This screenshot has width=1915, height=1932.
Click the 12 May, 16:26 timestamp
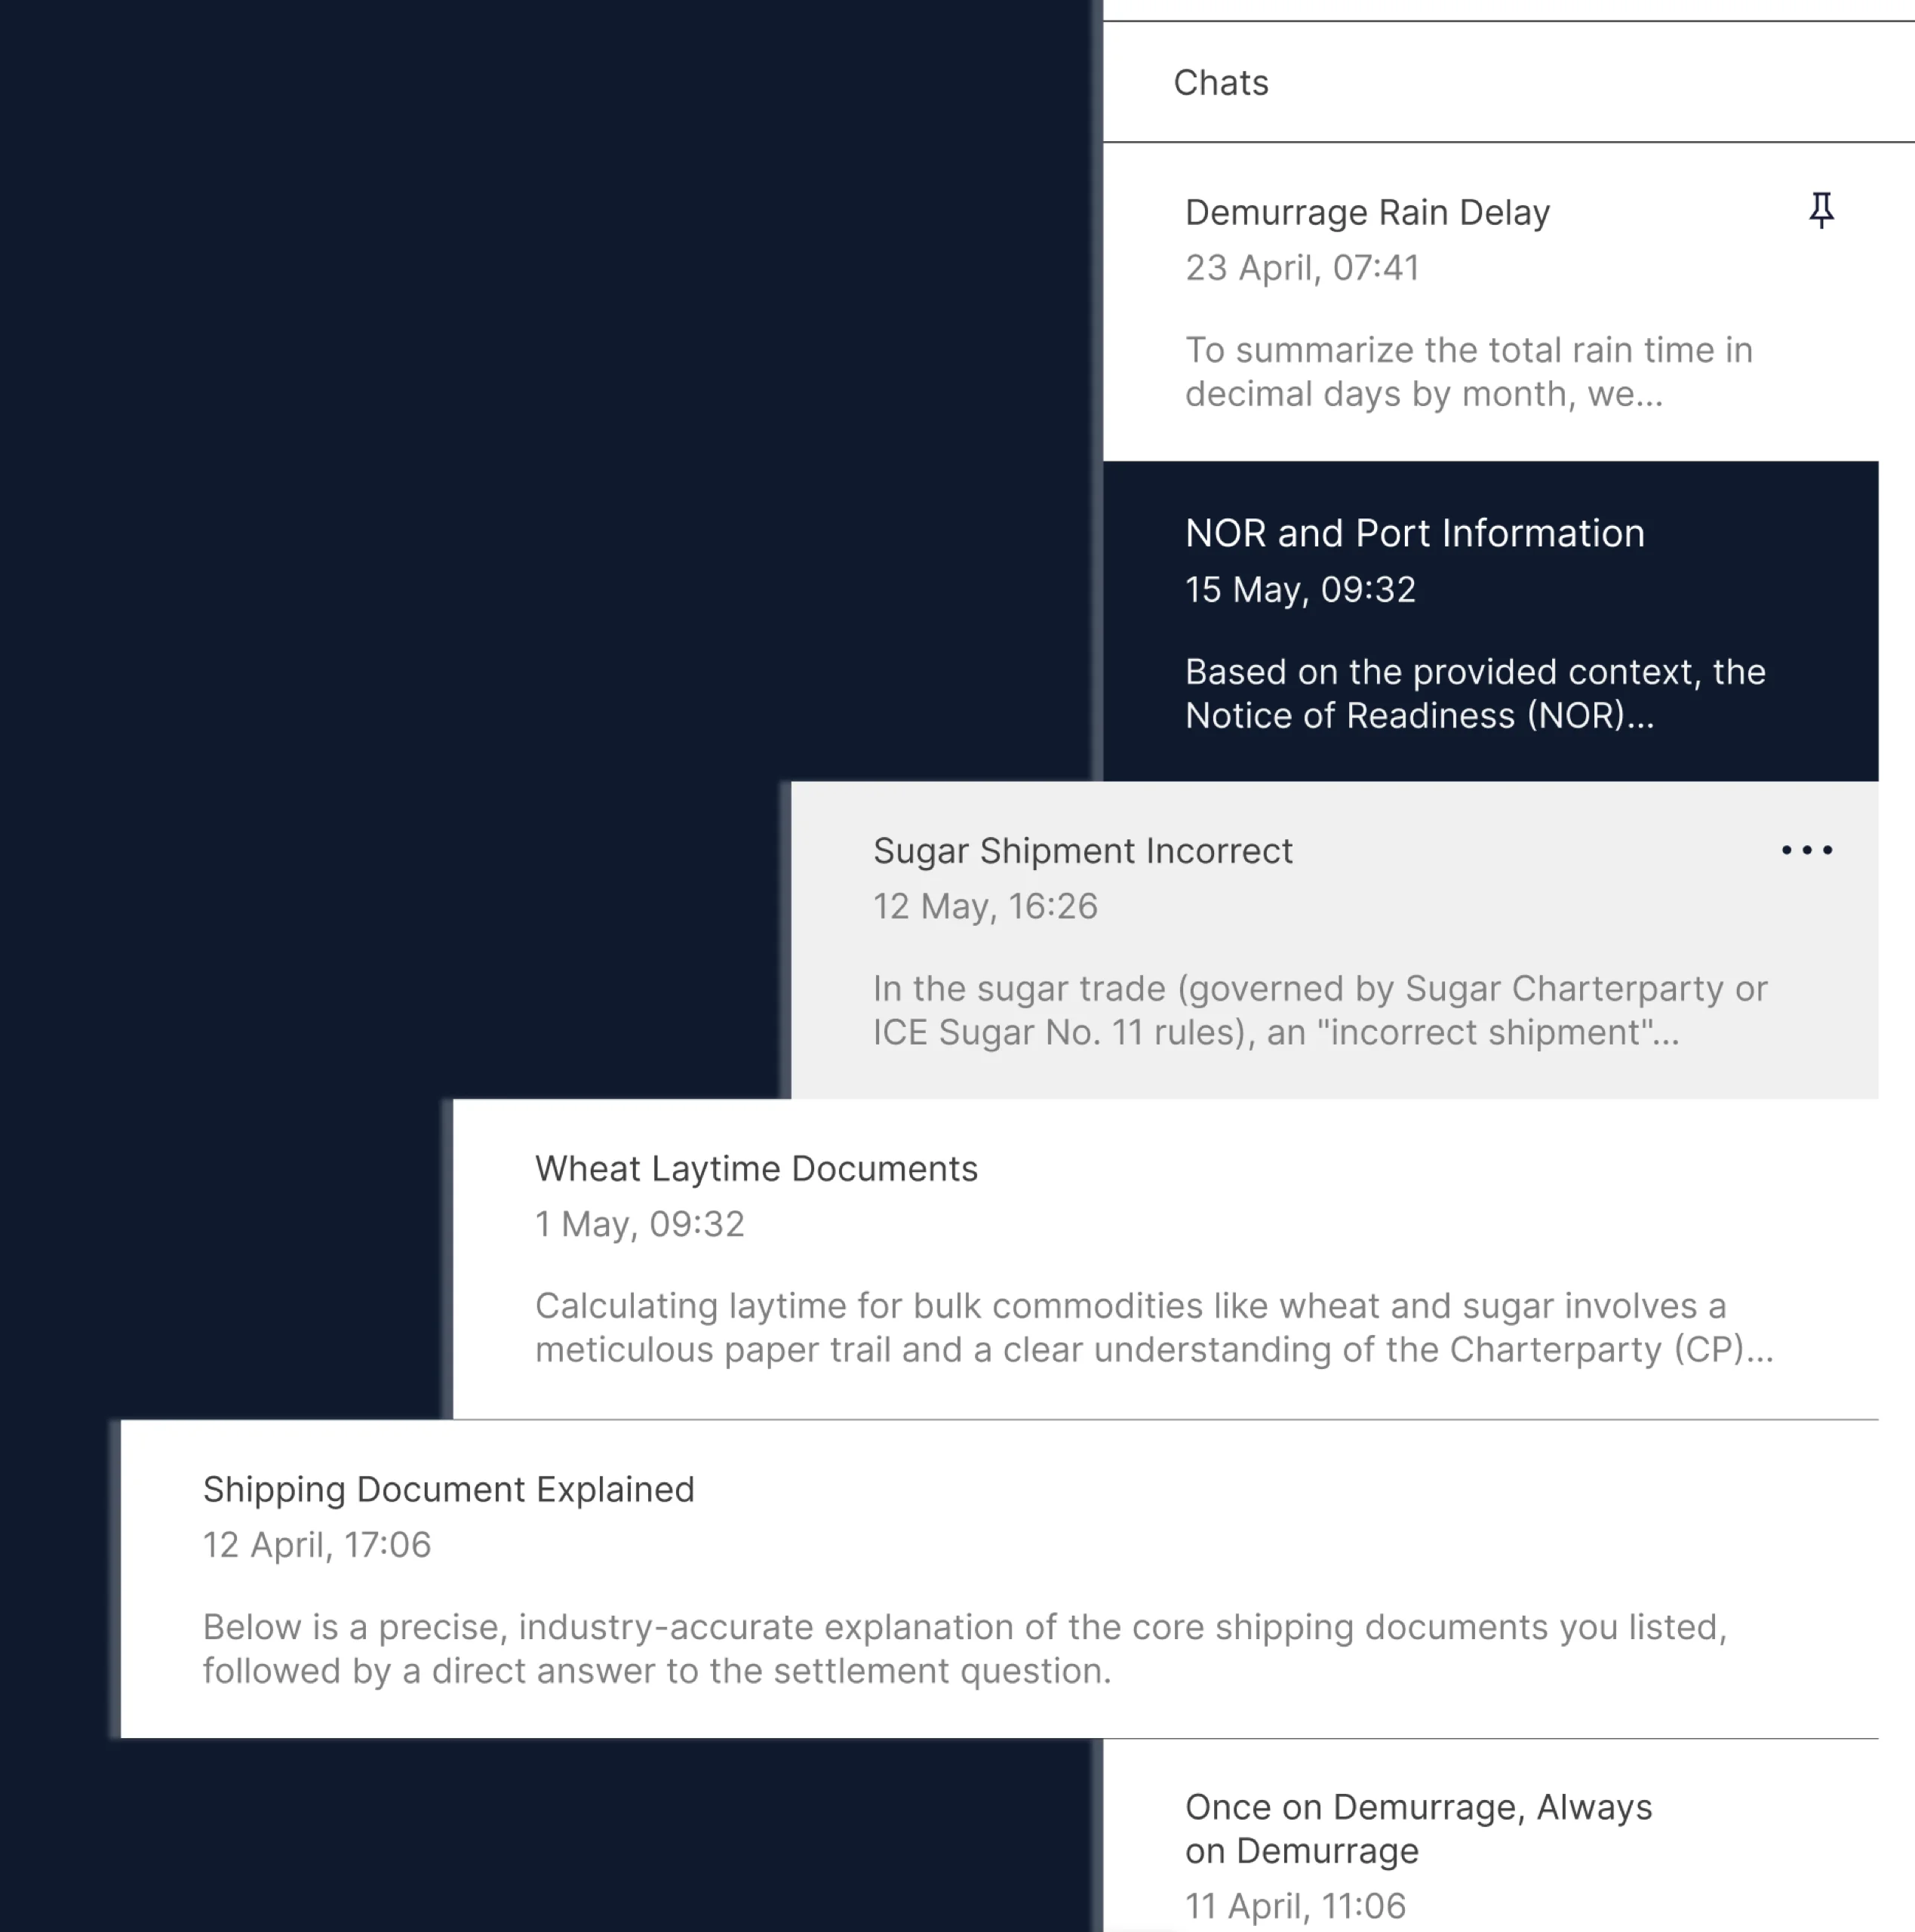(985, 907)
